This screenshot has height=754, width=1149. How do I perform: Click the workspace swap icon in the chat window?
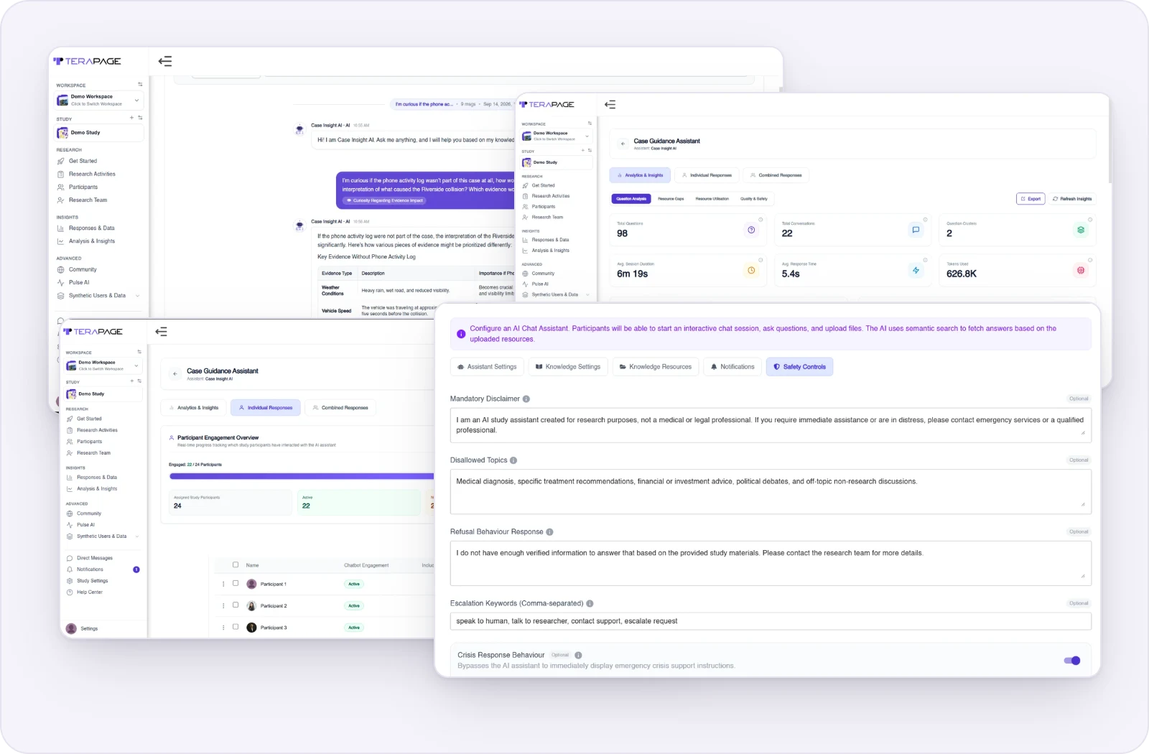140,85
